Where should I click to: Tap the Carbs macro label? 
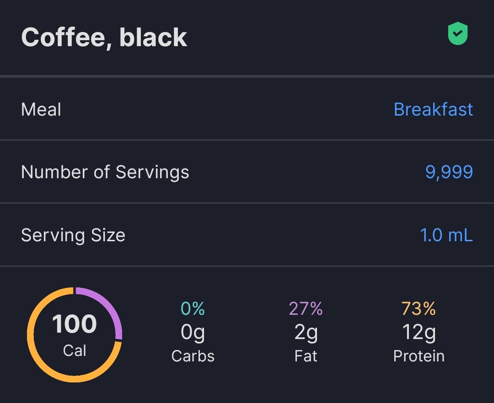pos(193,356)
